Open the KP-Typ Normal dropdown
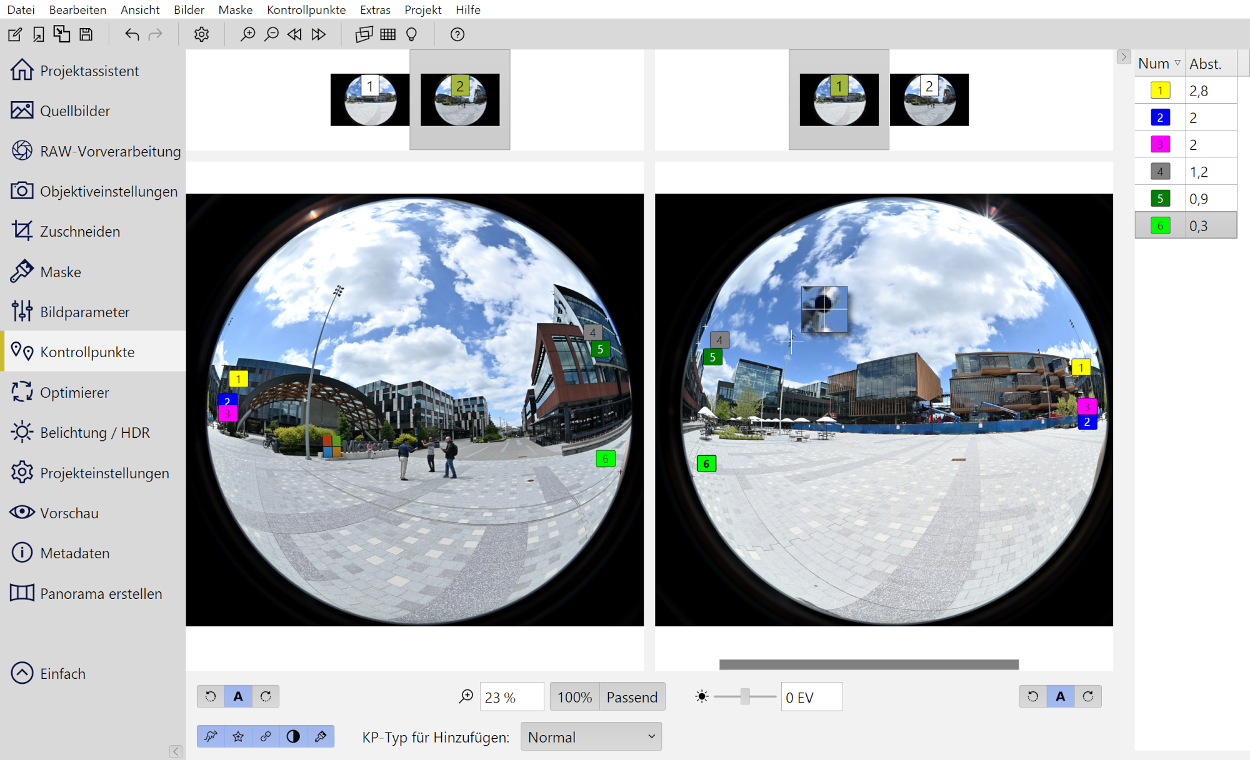 point(591,737)
